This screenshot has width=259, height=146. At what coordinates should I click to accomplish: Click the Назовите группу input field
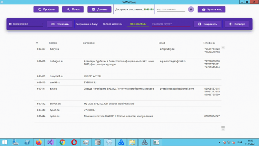(x=171, y=24)
